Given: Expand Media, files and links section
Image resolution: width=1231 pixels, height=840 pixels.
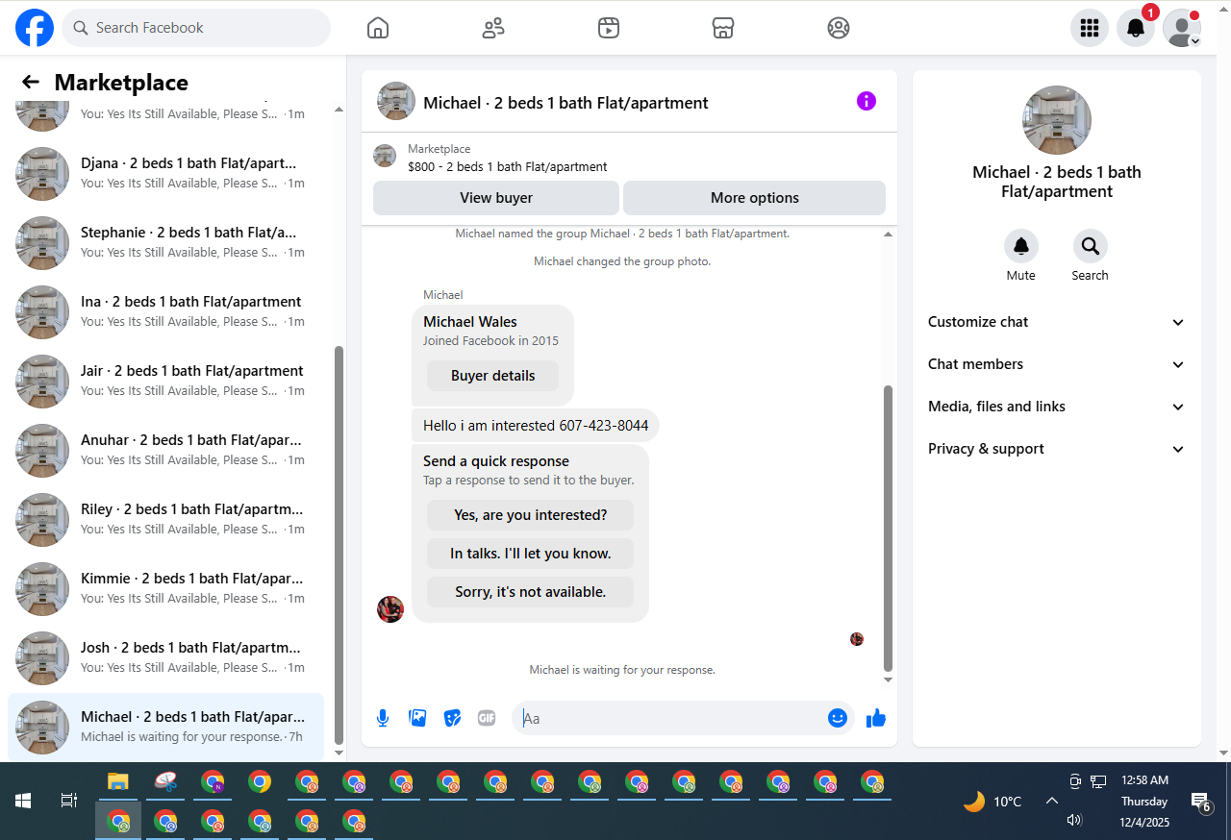Looking at the screenshot, I should click(x=1057, y=407).
